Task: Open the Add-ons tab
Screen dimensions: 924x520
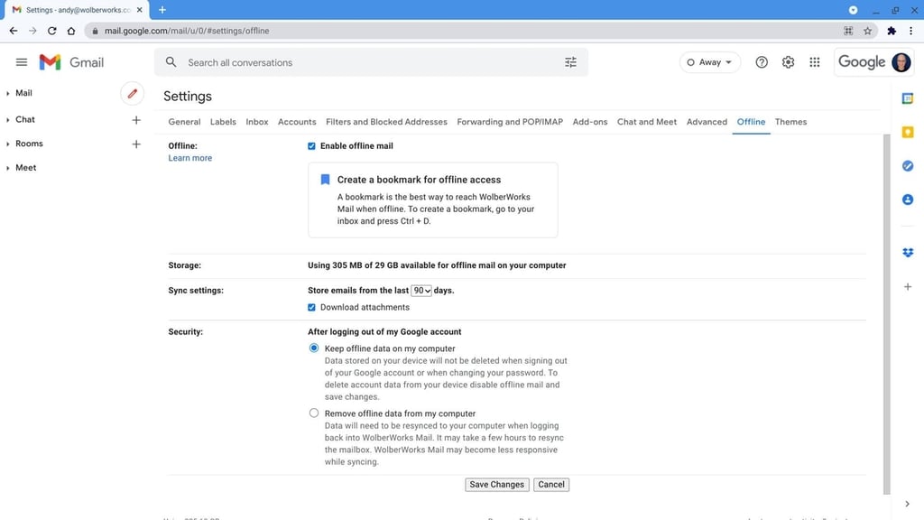Action: [590, 122]
